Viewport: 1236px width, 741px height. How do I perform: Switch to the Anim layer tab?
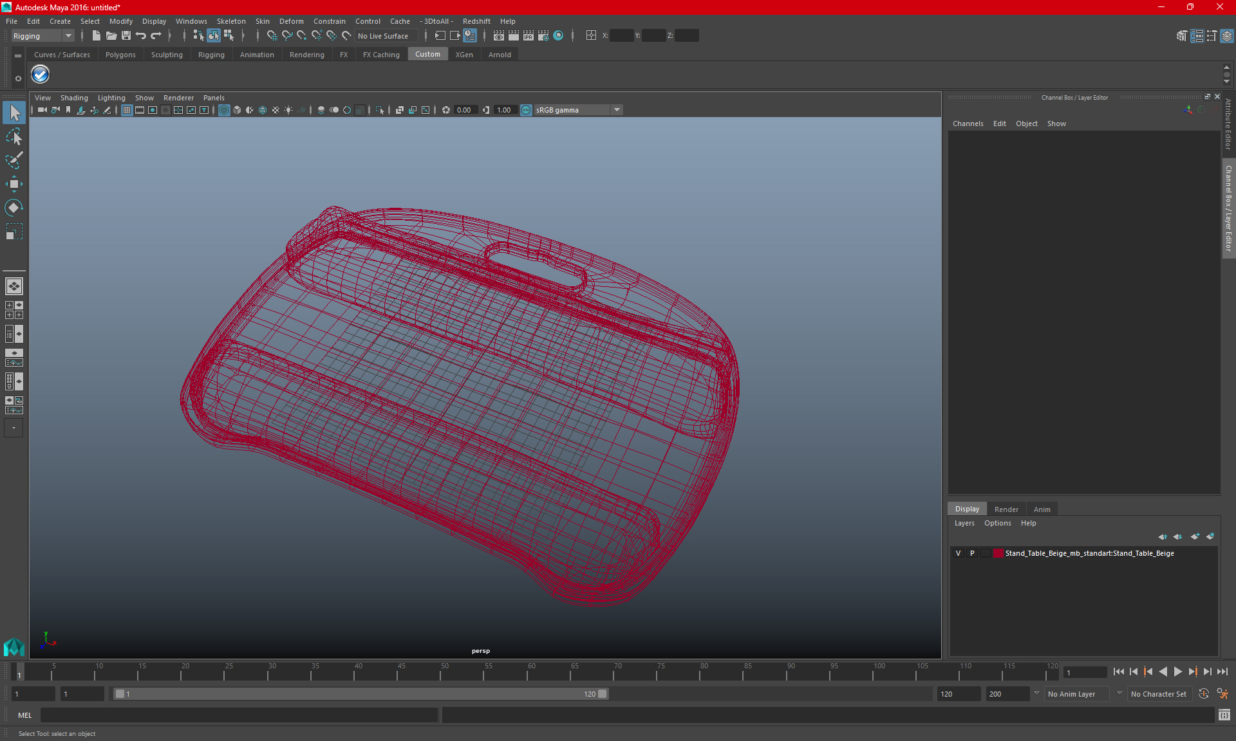(1042, 509)
